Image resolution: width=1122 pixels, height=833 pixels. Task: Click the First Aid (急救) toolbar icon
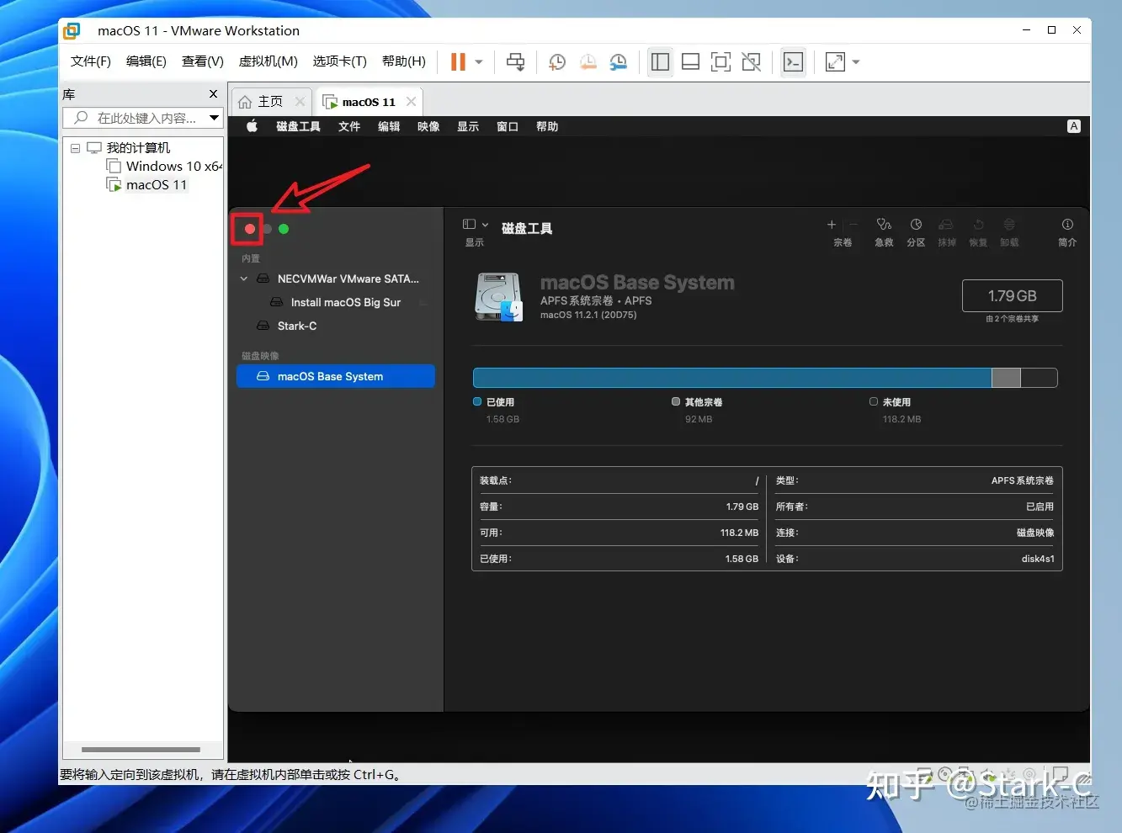(884, 225)
